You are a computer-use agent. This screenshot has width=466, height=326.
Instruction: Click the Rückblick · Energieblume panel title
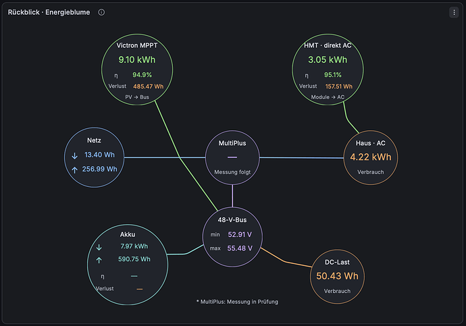[49, 12]
